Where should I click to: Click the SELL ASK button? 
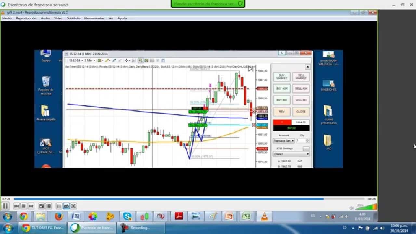click(x=301, y=88)
